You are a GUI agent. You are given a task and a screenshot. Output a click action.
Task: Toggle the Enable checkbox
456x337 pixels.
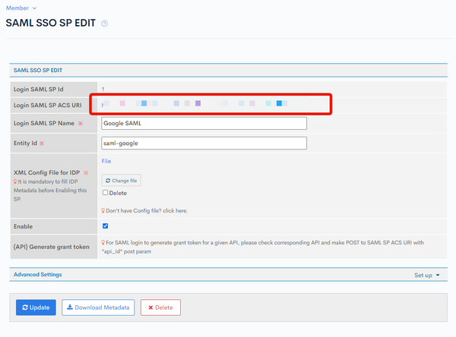(106, 226)
